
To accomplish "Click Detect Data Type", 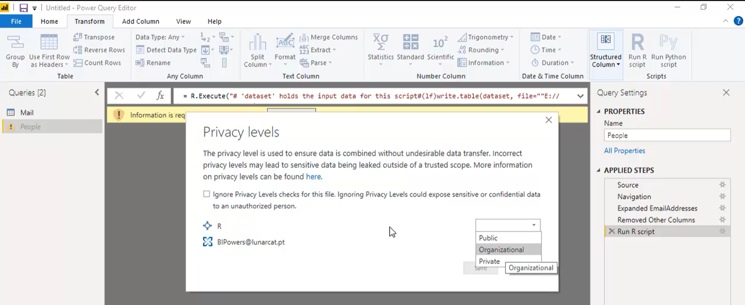I will (166, 50).
